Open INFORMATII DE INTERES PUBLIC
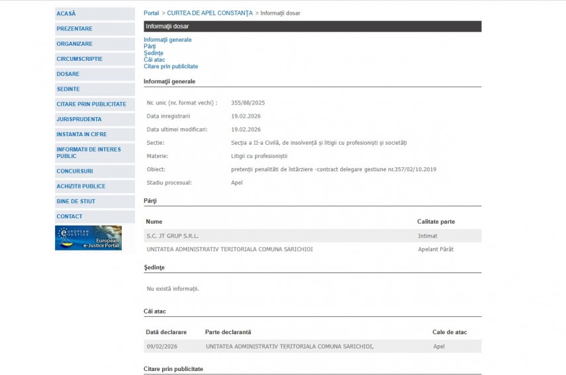This screenshot has height=375, width=566. (89, 153)
